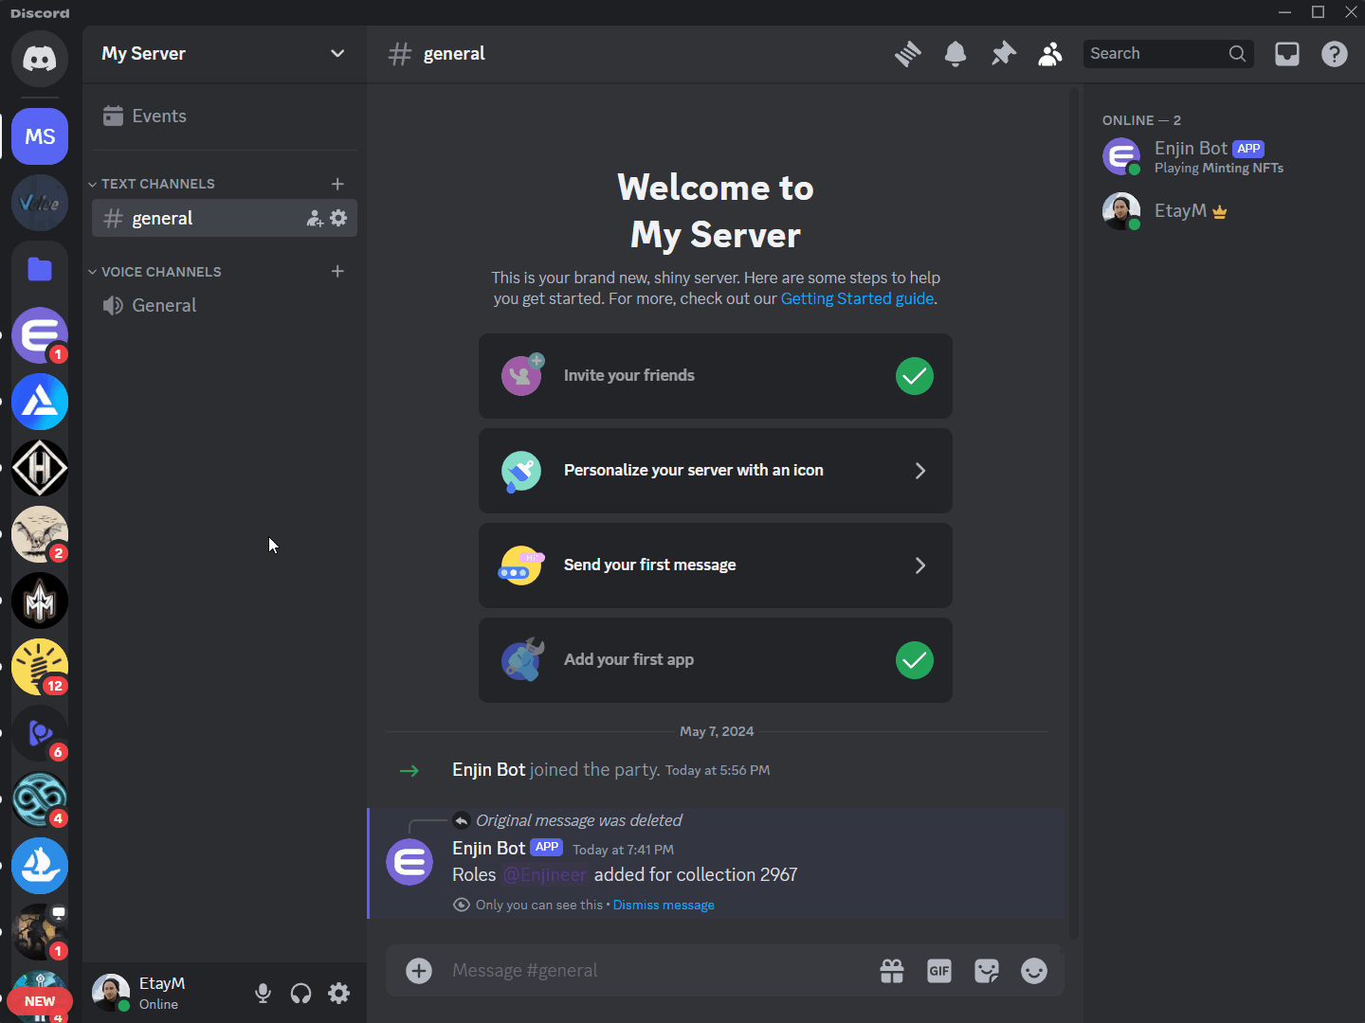Click the @Enjineer role mention

click(x=545, y=874)
